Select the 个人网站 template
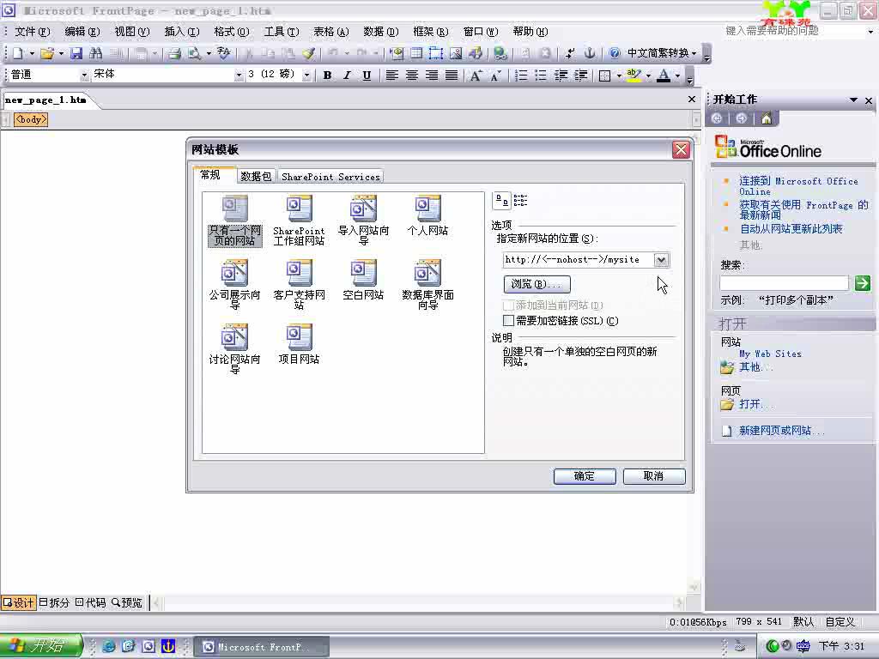 pos(427,215)
